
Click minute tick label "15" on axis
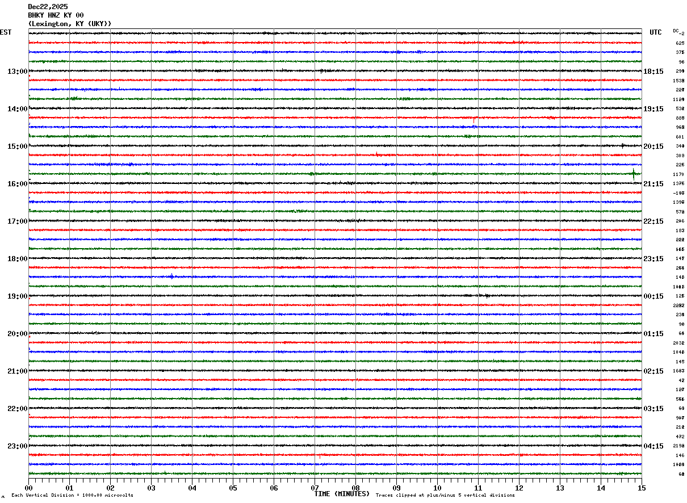tap(642, 488)
